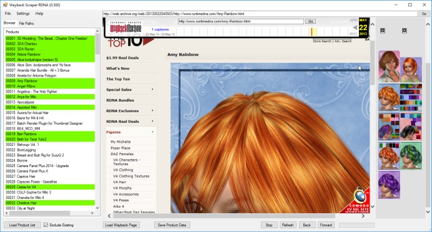432x232 pixels.
Task: Switch to the File Paths tab
Action: coord(26,24)
